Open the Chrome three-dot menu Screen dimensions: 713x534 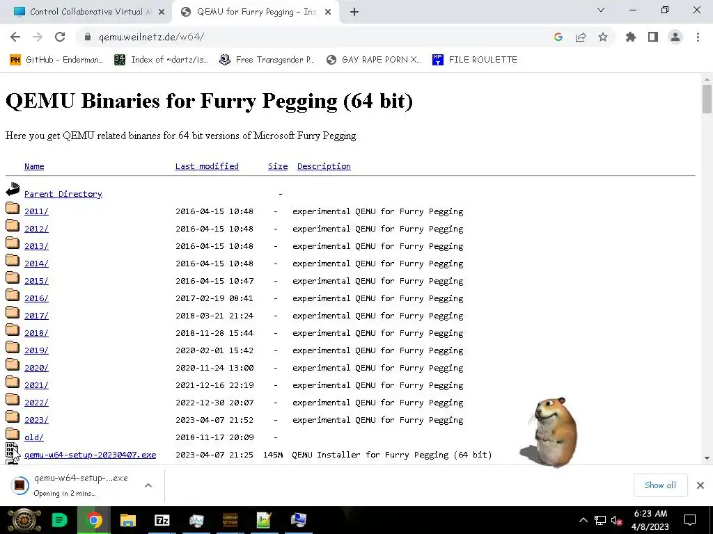[x=698, y=38]
